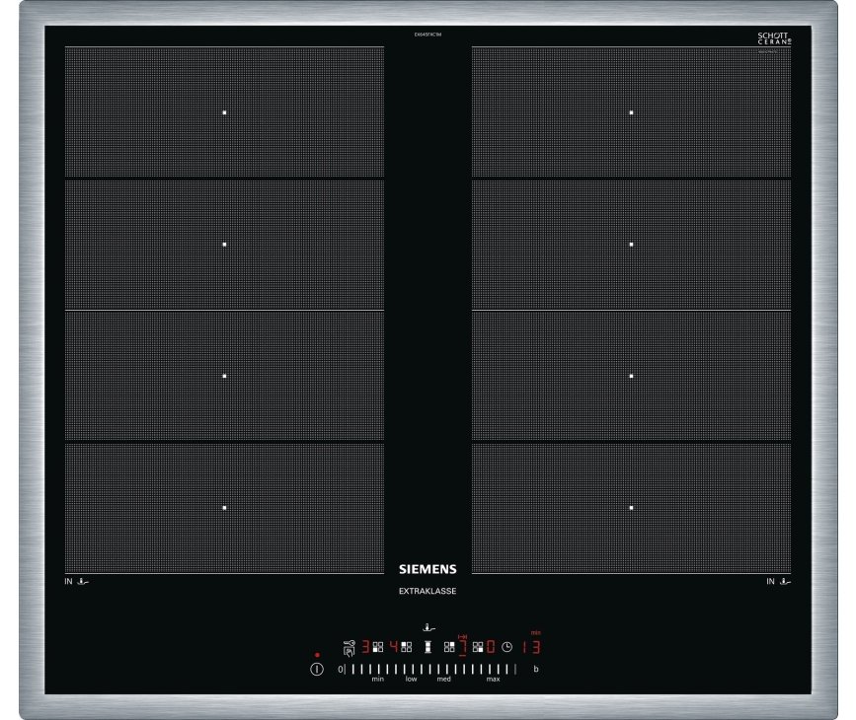This screenshot has width=856, height=720.
Task: Tap the 'b' boost setting
Action: click(536, 669)
